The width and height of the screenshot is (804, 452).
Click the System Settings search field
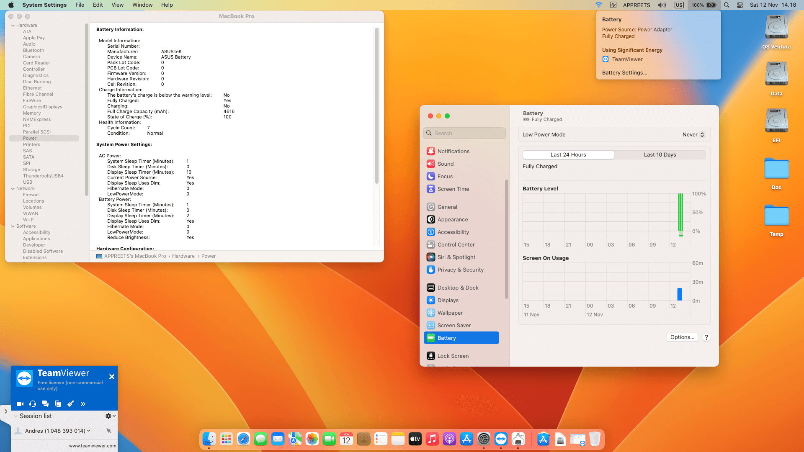coord(464,133)
